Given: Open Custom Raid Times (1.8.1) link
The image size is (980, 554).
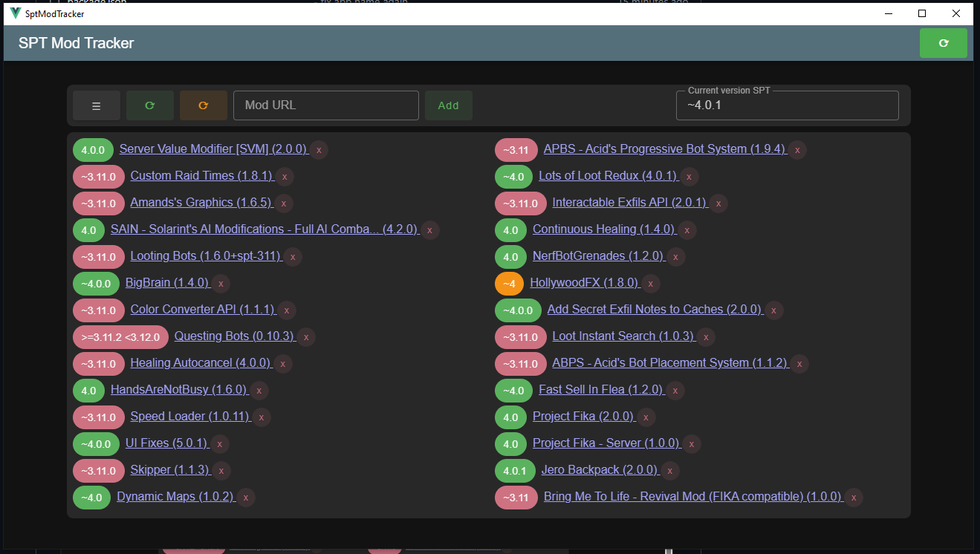Looking at the screenshot, I should [202, 175].
